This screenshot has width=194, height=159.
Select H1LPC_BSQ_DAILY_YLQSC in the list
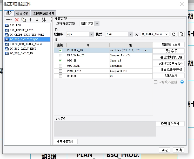point(27,44)
